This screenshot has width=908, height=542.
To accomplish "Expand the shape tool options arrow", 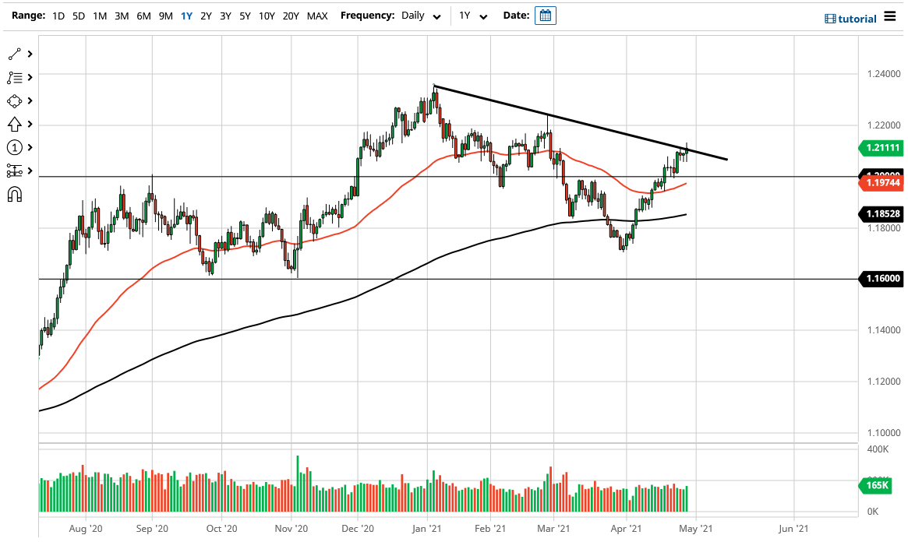I will pos(30,101).
